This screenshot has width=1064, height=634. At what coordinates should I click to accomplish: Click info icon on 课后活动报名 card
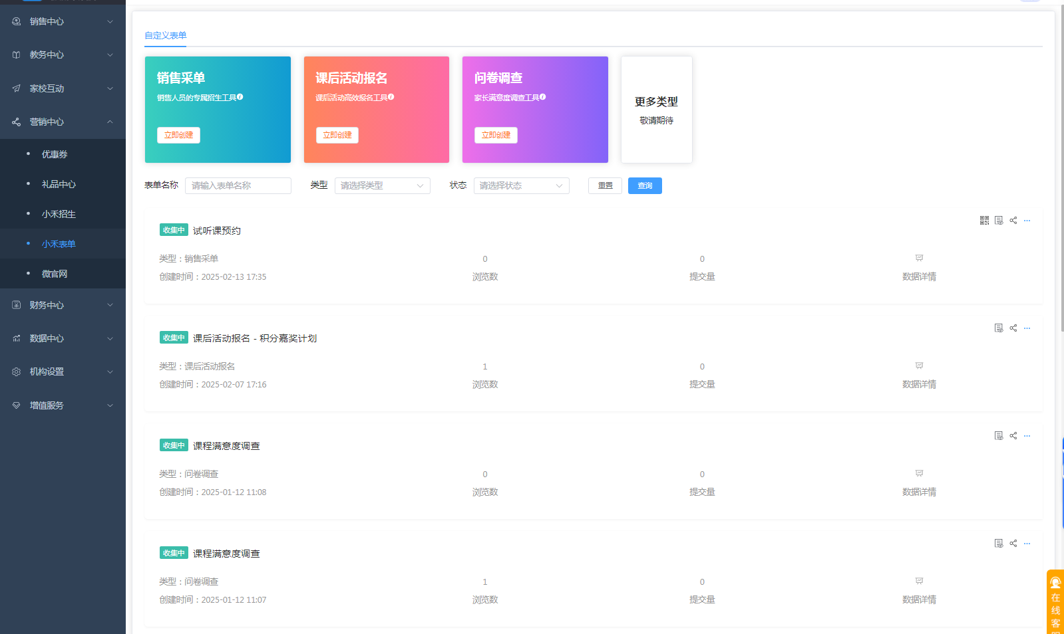tap(391, 97)
